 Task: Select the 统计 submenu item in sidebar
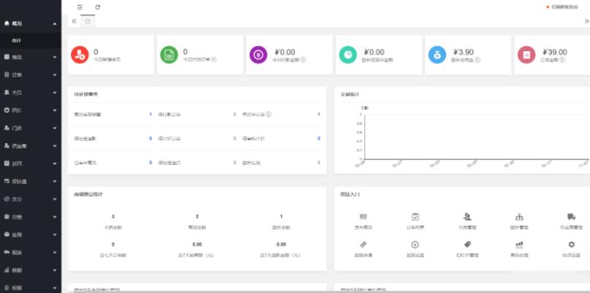click(x=17, y=40)
